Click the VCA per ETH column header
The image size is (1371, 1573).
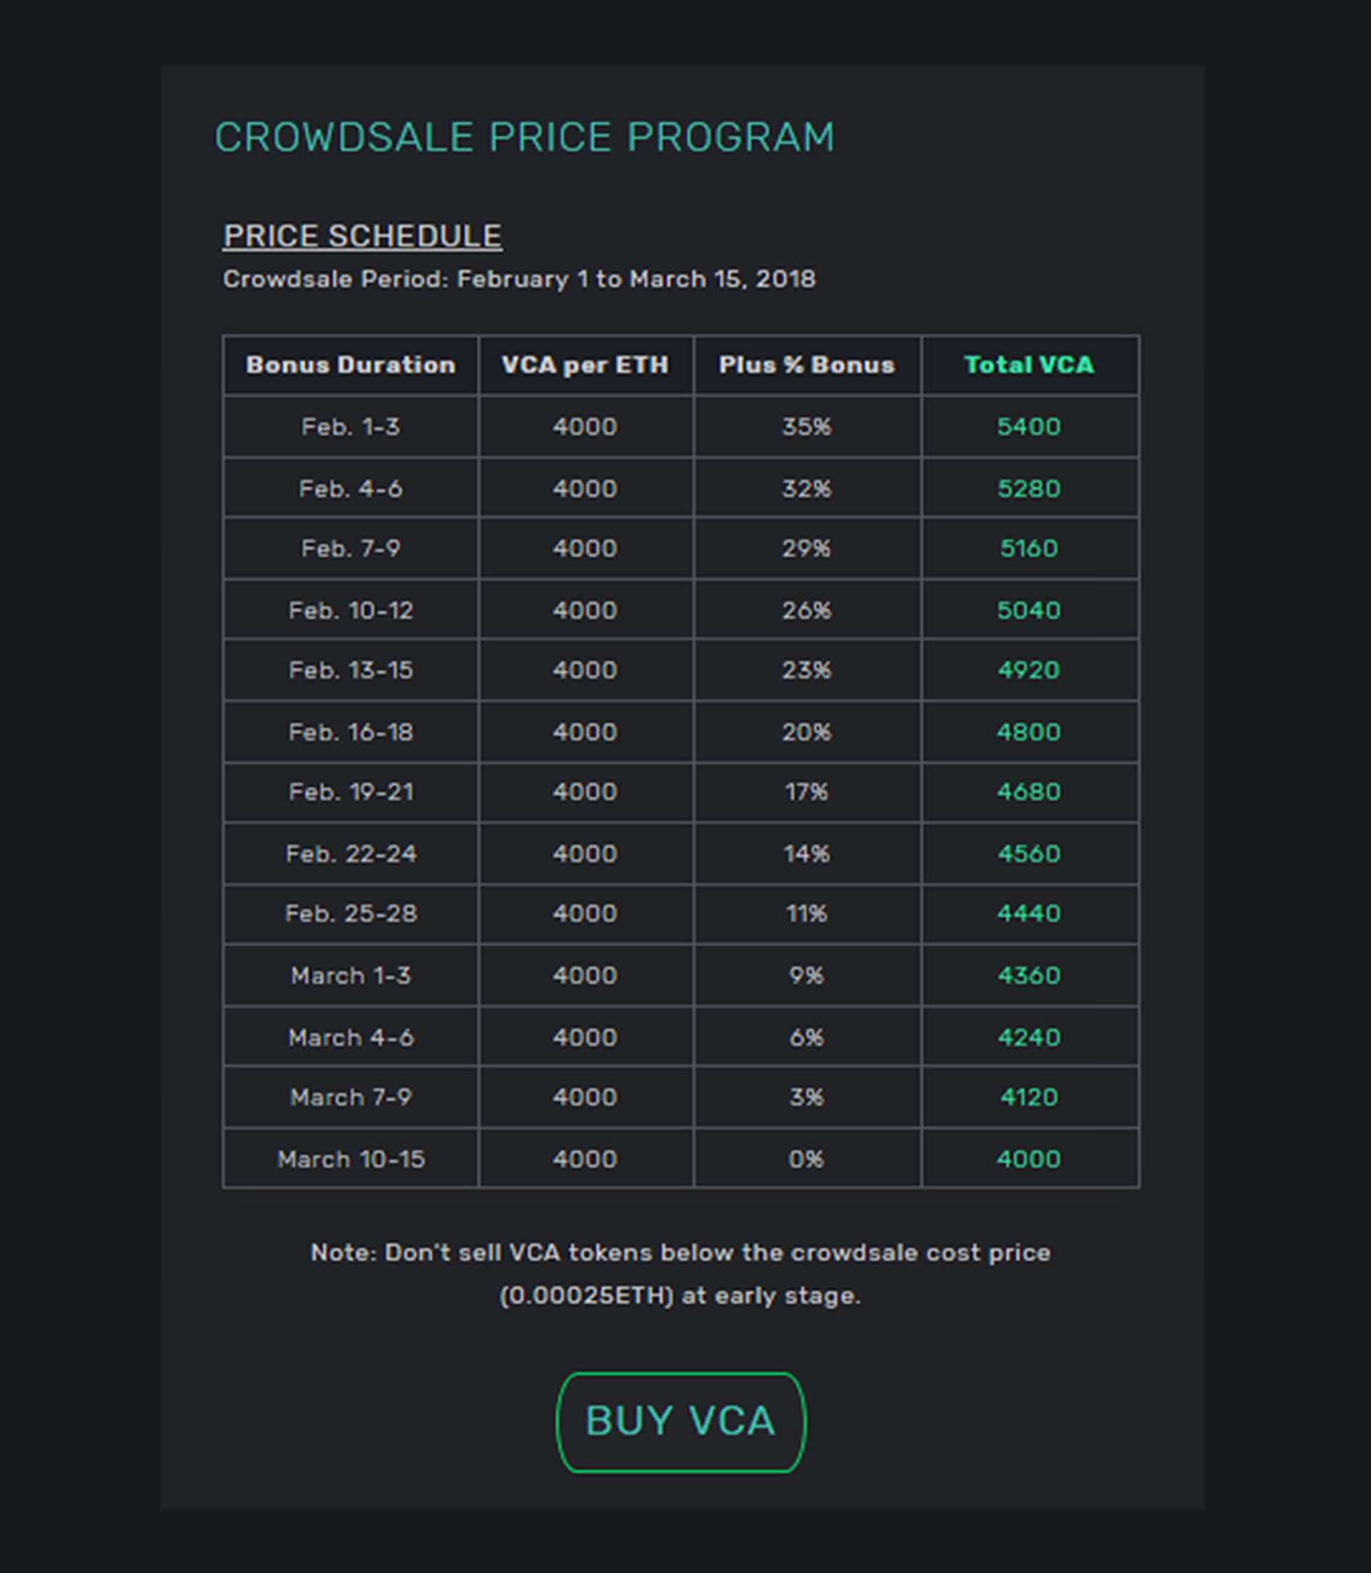pyautogui.click(x=586, y=365)
